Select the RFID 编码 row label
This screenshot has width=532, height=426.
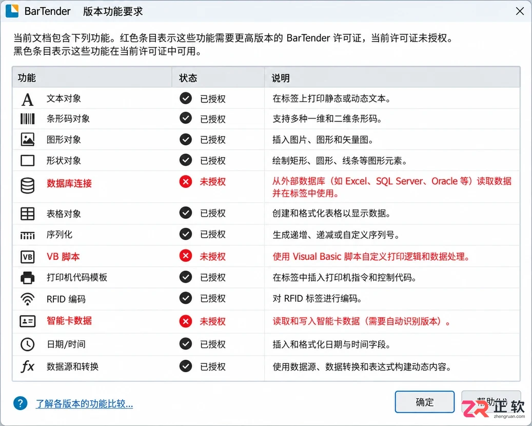(66, 299)
